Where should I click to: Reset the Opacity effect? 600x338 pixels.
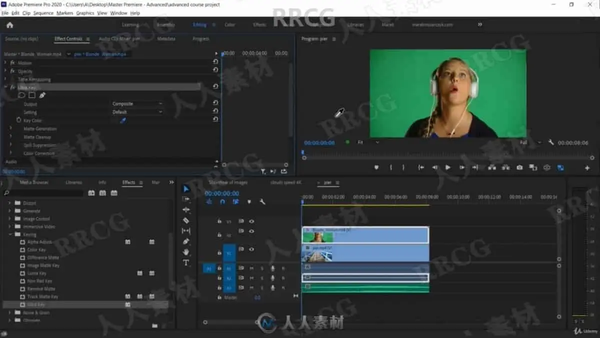pos(215,71)
